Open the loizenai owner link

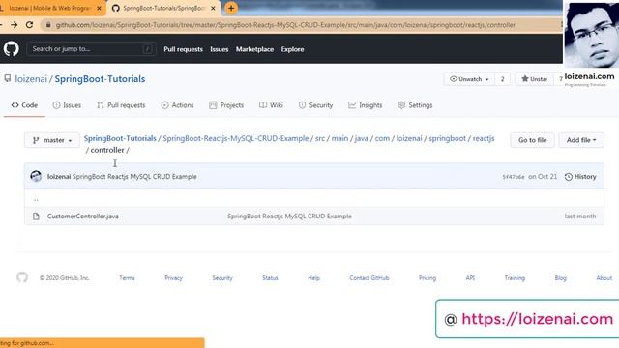click(31, 79)
